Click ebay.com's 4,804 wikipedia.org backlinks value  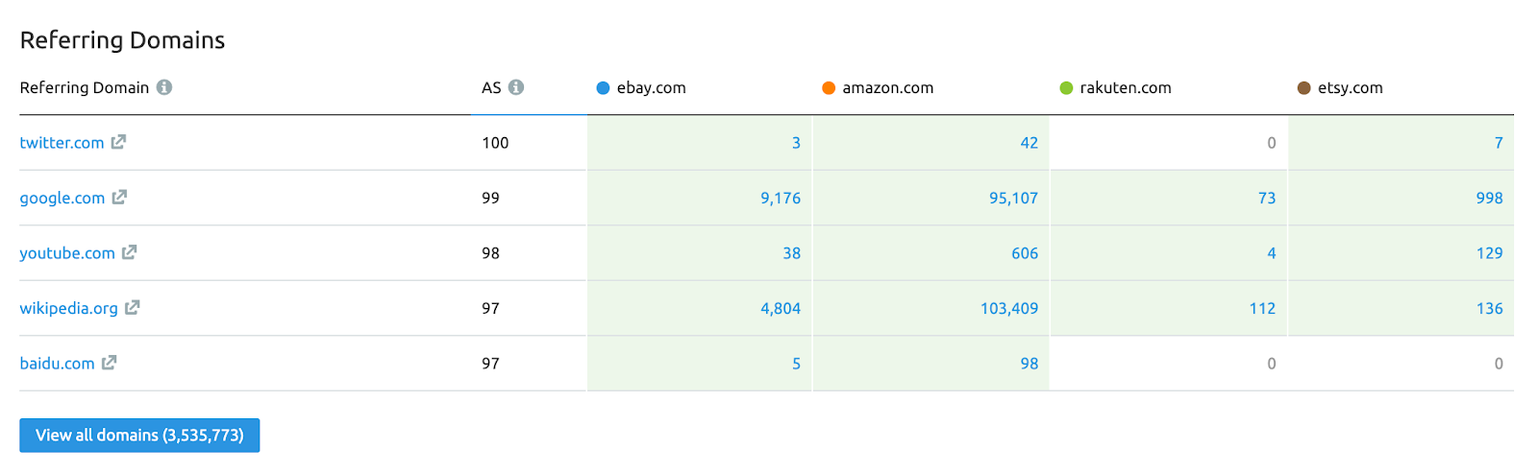coord(781,309)
